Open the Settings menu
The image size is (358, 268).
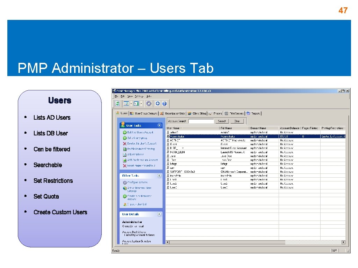pos(139,96)
